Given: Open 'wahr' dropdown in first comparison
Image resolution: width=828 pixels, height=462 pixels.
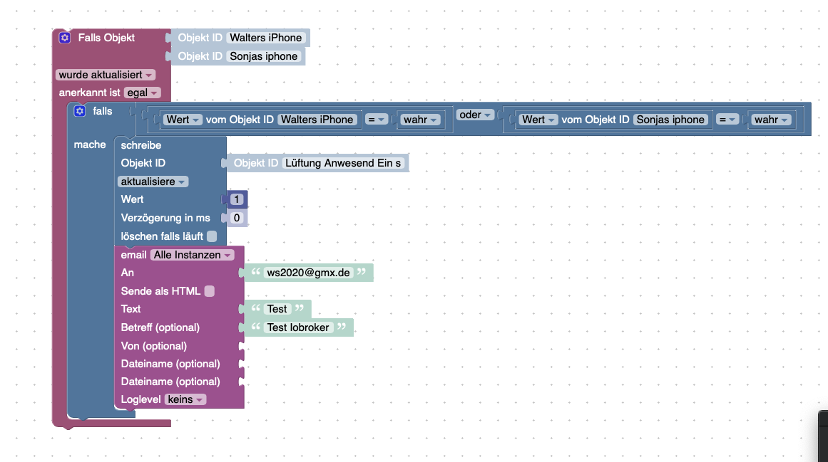Looking at the screenshot, I should (x=420, y=120).
